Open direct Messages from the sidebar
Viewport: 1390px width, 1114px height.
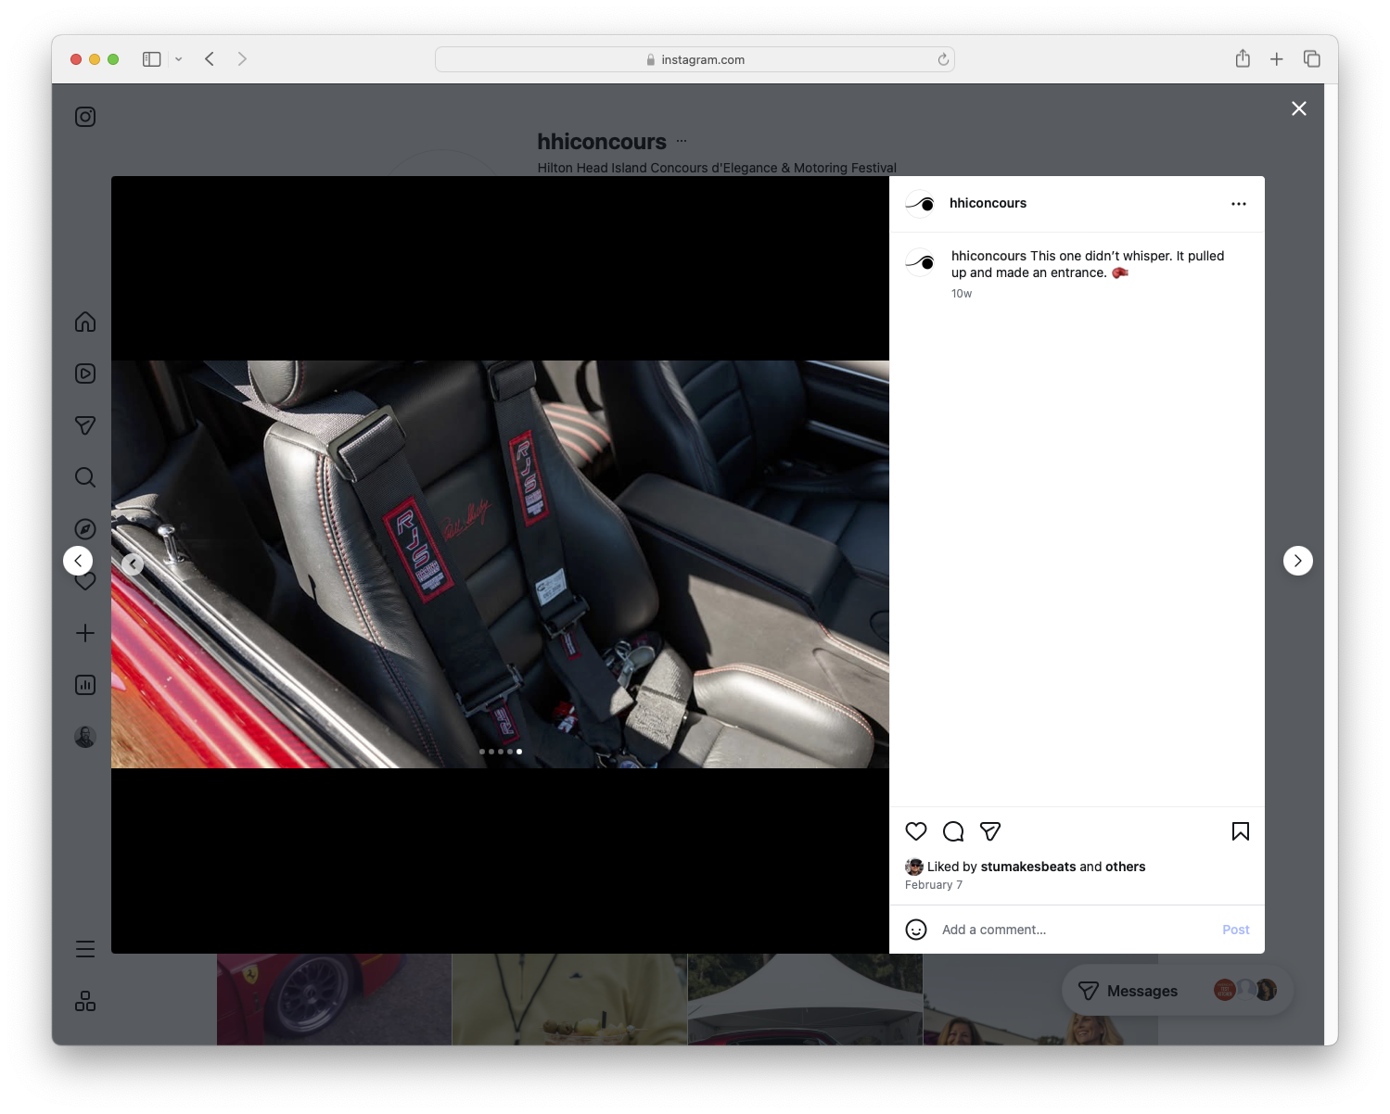coord(85,425)
